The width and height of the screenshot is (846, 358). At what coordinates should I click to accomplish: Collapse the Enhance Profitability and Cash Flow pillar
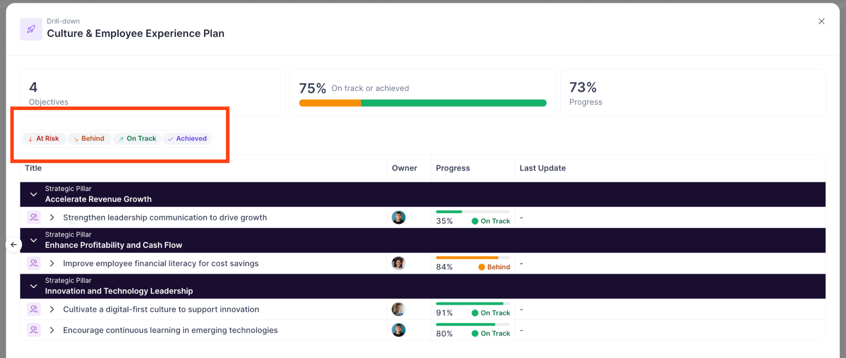point(34,240)
